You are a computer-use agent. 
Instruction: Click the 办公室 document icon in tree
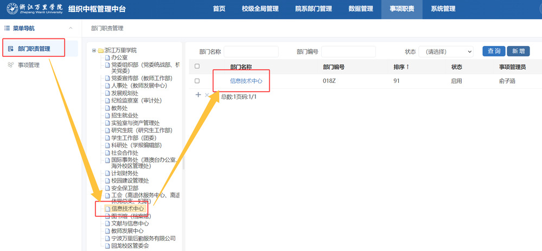point(107,57)
